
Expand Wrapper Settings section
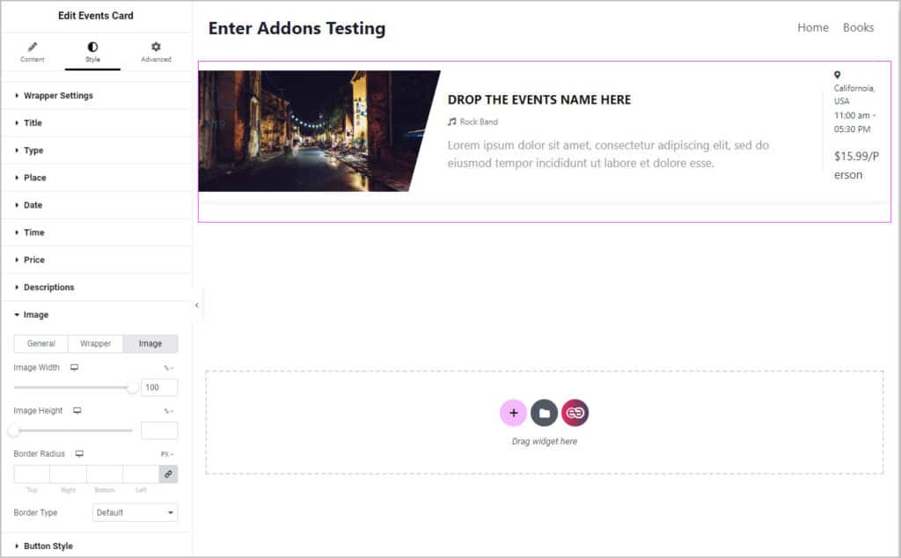(97, 95)
